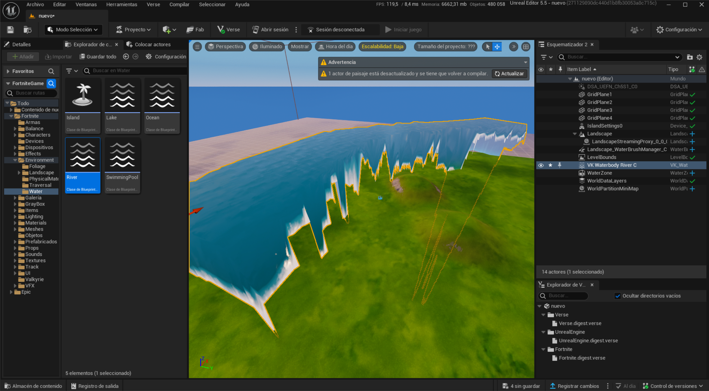
Task: Click the search icon beside Favoritos
Action: click(x=51, y=71)
